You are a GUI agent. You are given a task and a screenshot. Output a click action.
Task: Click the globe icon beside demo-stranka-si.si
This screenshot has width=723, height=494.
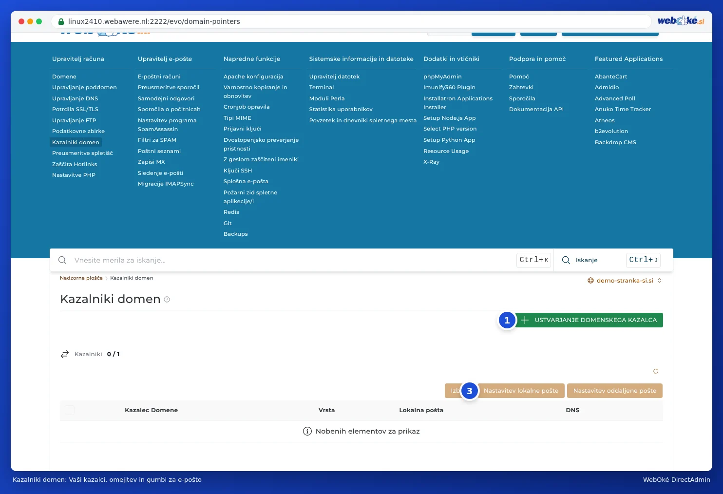point(590,281)
